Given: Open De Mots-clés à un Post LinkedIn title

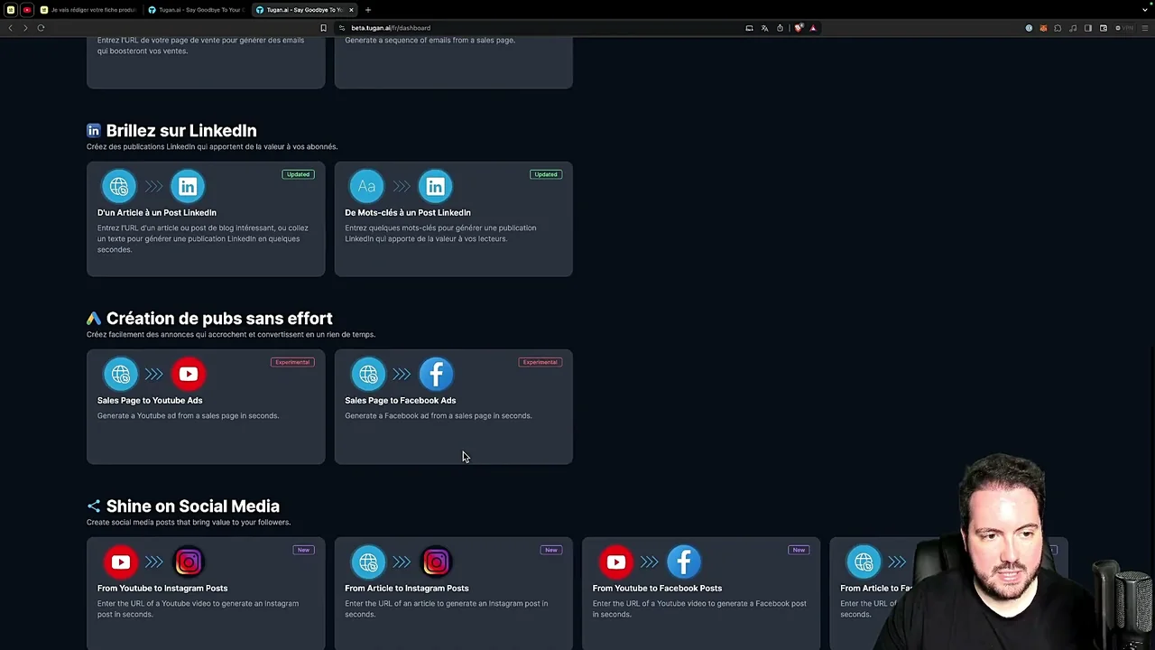Looking at the screenshot, I should pos(408,213).
